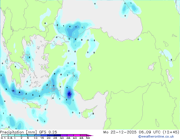Pick the 1–2 mm legend color swatch
The height and width of the screenshot is (139, 180).
click(x=18, y=135)
